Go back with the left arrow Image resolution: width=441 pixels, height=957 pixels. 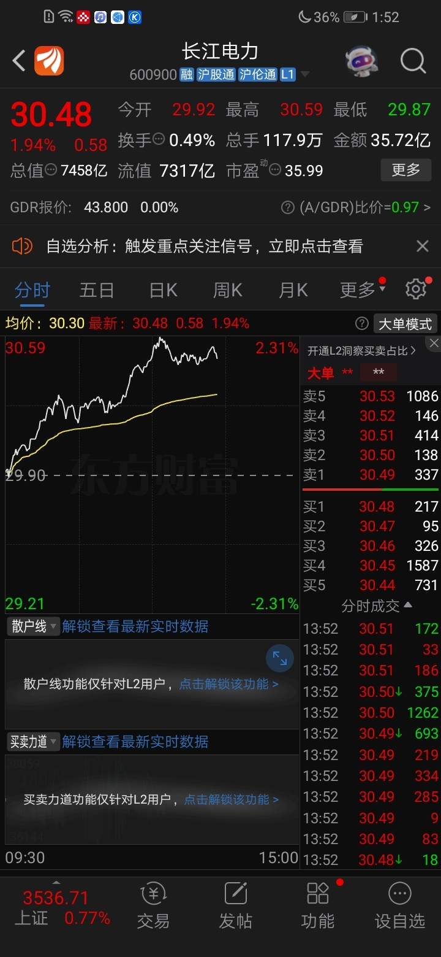(x=18, y=61)
